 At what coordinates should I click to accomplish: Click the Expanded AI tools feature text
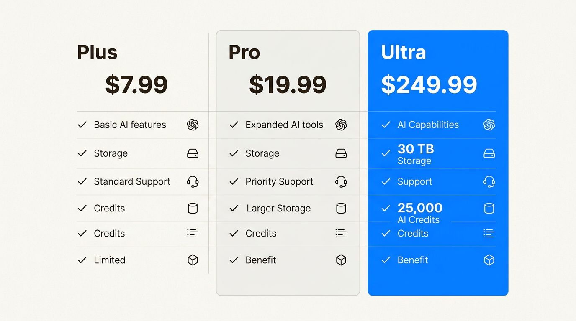click(284, 125)
